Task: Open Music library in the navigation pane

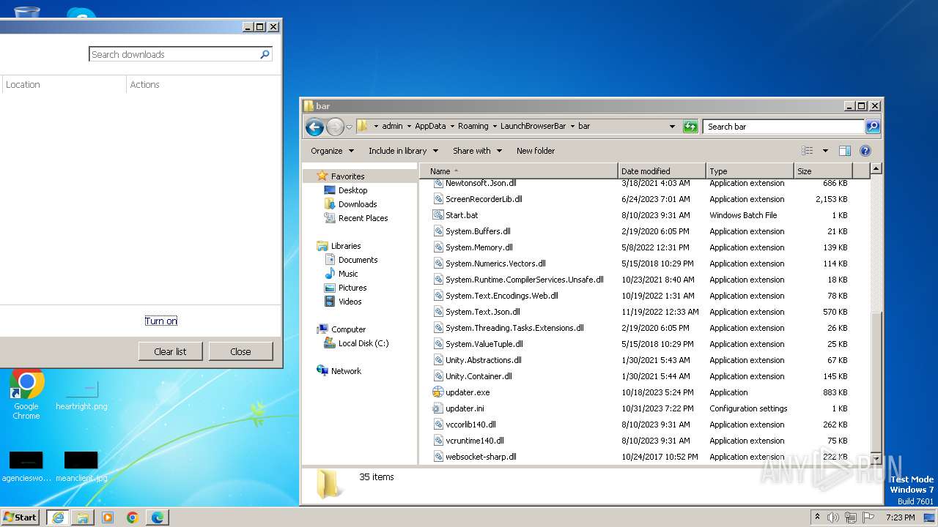Action: click(348, 274)
